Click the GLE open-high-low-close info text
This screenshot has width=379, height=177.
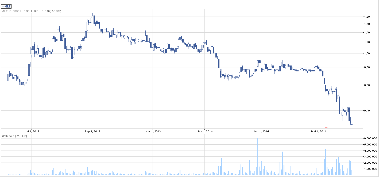(x=32, y=11)
